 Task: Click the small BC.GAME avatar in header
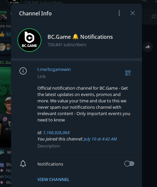[x=14, y=2]
